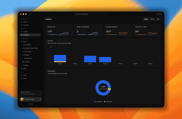Toggle the personal legend swatch

[104, 102]
